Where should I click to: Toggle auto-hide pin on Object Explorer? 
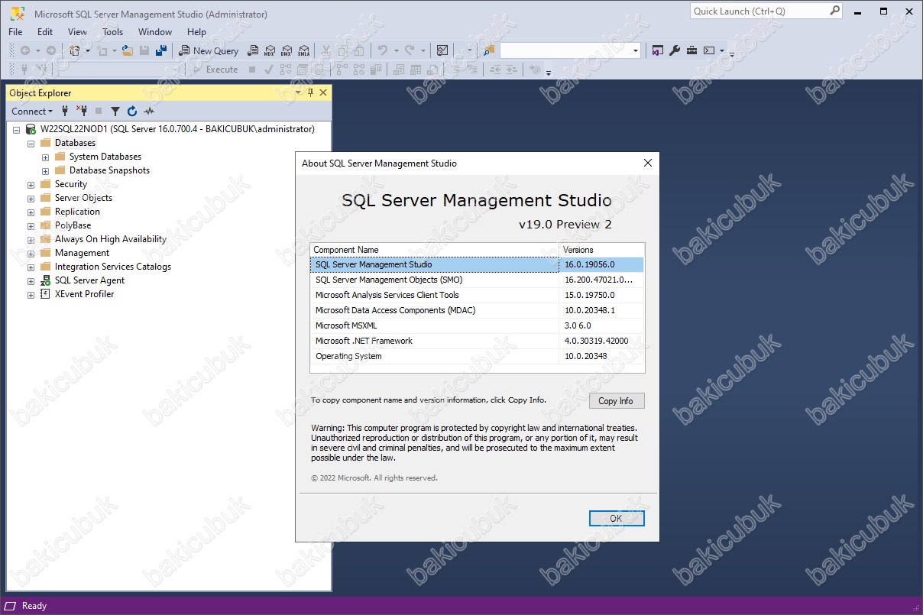(310, 92)
